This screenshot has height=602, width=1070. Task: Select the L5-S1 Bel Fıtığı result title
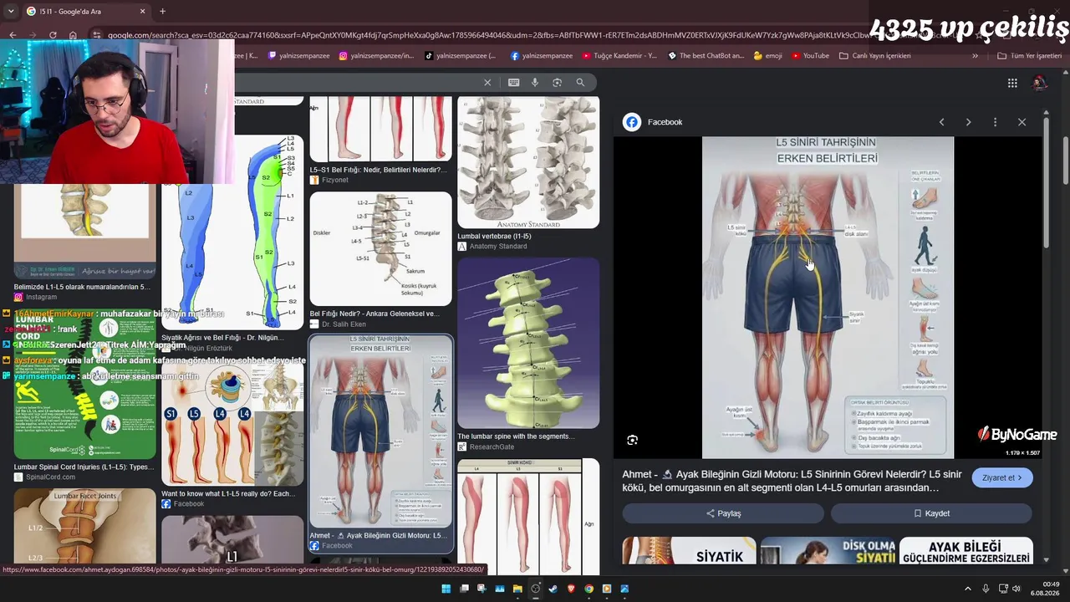[379, 170]
